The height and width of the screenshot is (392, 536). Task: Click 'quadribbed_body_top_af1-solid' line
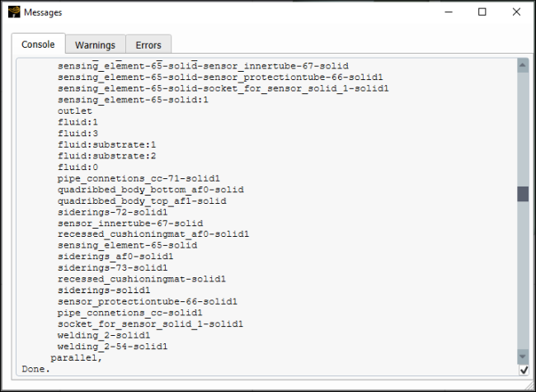[142, 201]
